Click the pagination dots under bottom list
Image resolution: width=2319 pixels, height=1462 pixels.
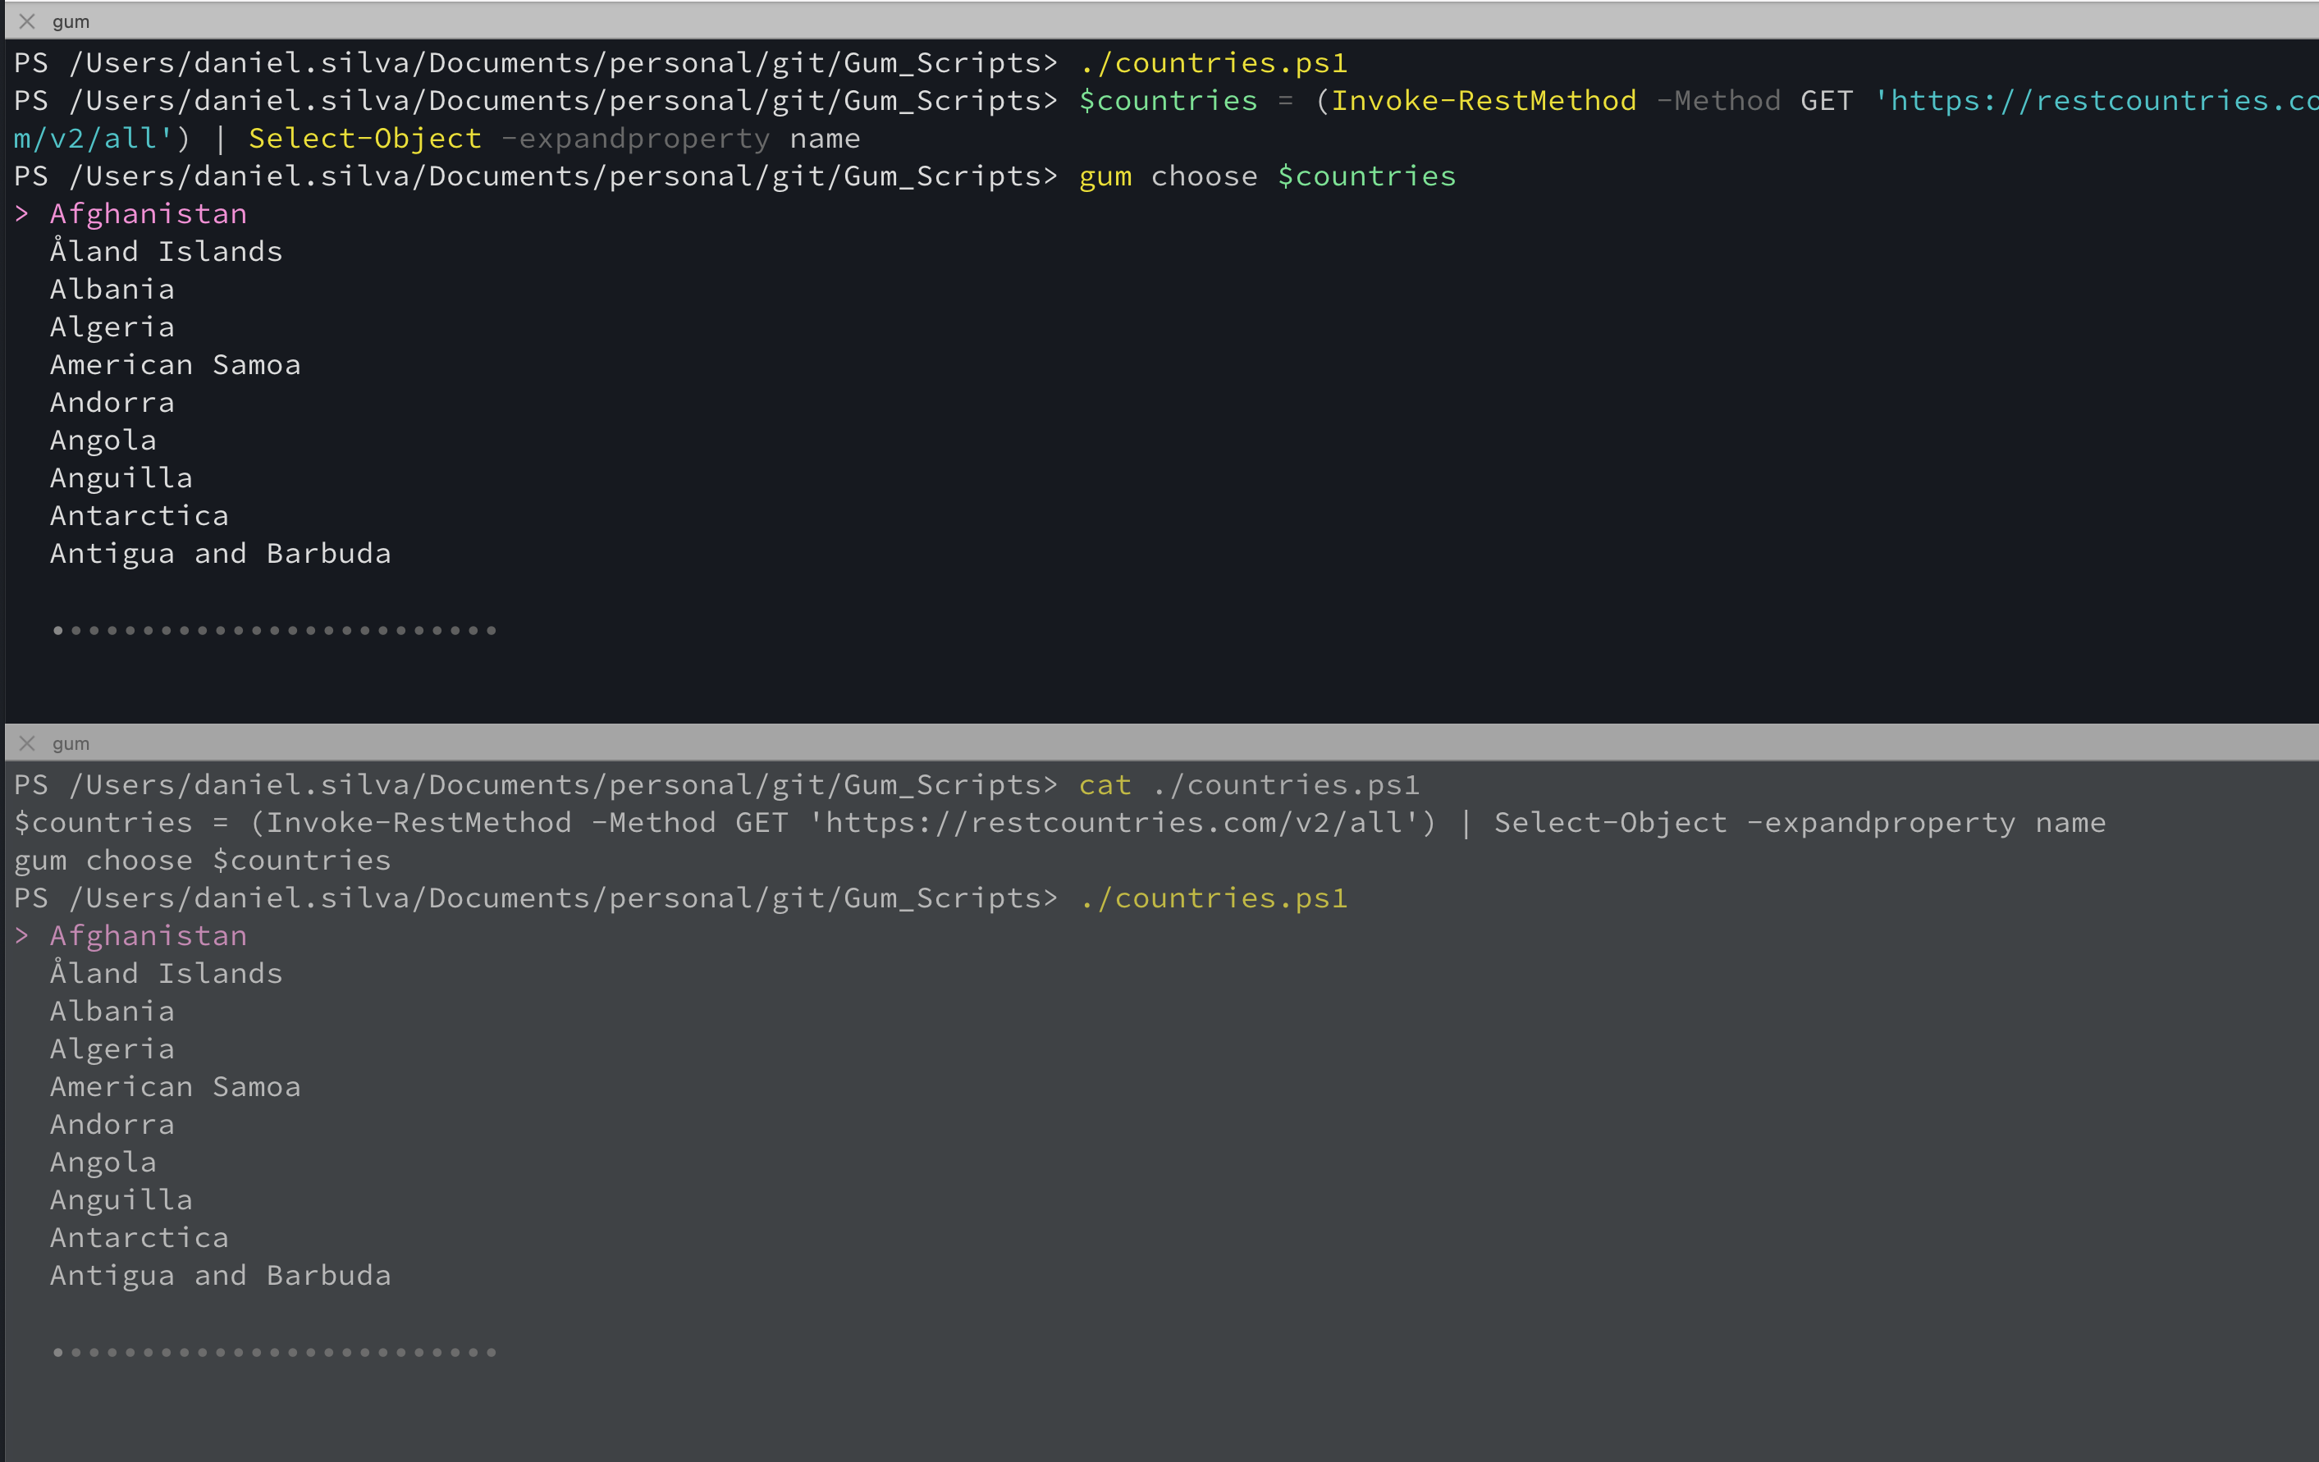[x=274, y=1352]
